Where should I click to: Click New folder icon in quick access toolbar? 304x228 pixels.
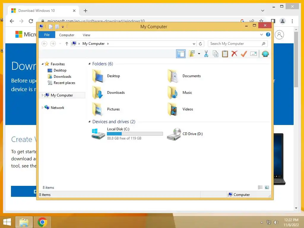pos(57,26)
